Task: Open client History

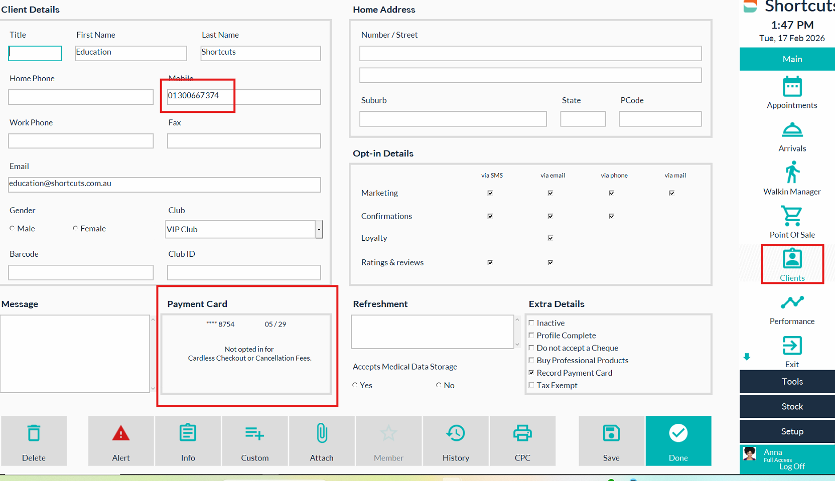Action: coord(456,434)
